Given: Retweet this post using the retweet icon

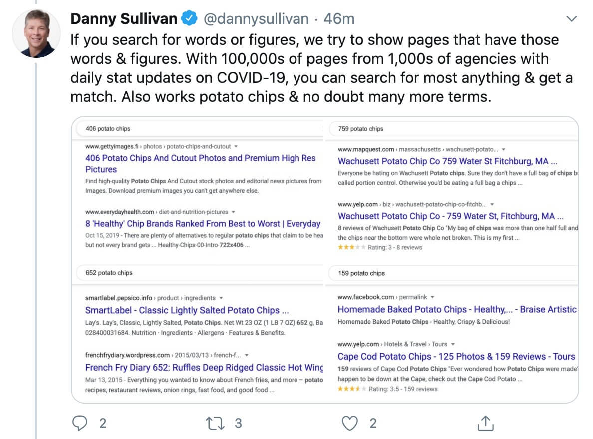Looking at the screenshot, I should tap(215, 423).
